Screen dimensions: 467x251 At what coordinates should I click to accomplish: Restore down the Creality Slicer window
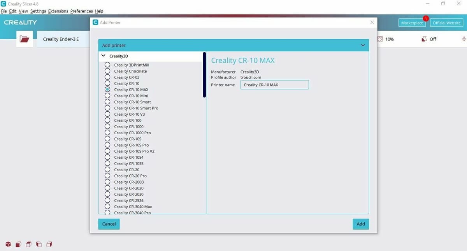(x=443, y=4)
